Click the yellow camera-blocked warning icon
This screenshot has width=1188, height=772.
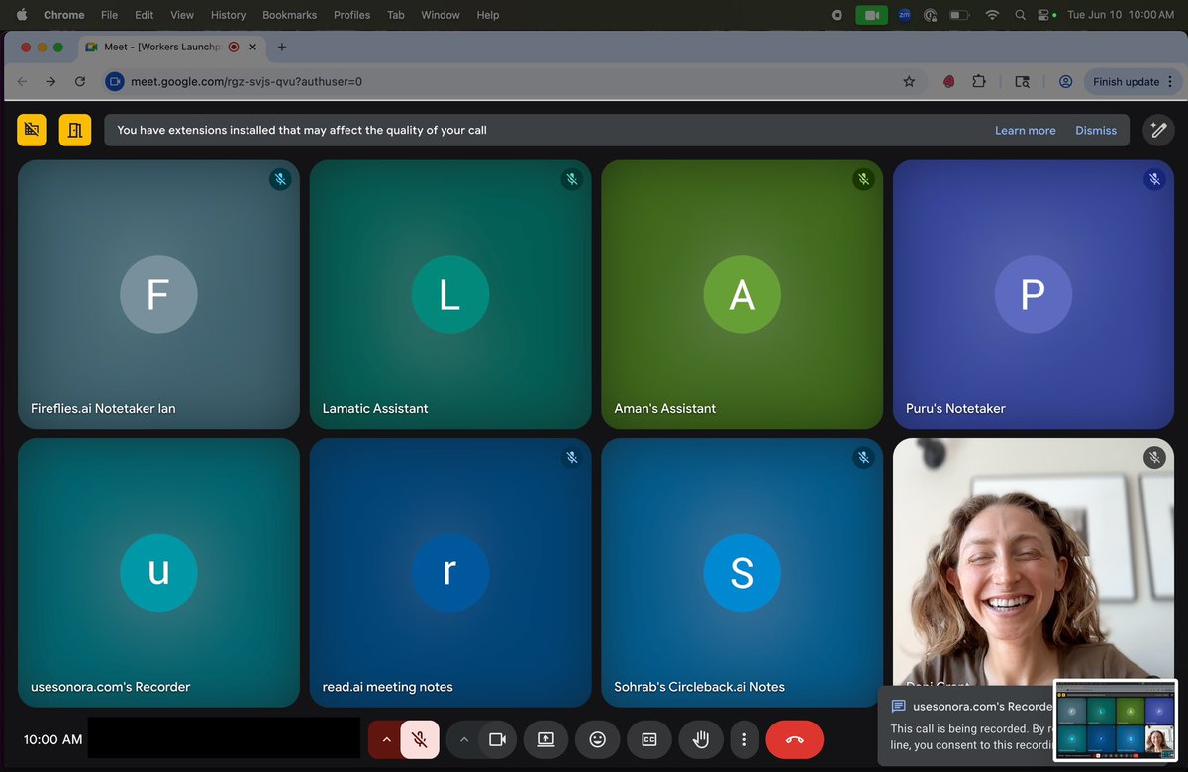32,130
